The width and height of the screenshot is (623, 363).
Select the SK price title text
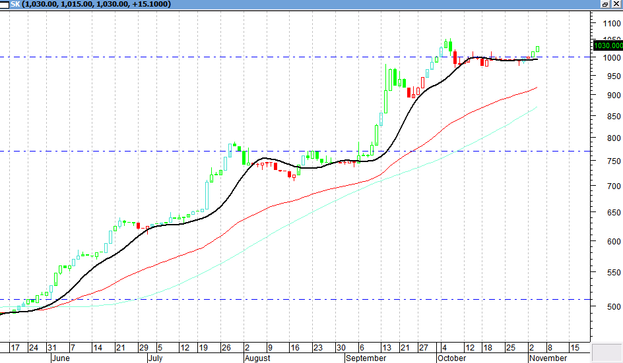[x=90, y=5]
